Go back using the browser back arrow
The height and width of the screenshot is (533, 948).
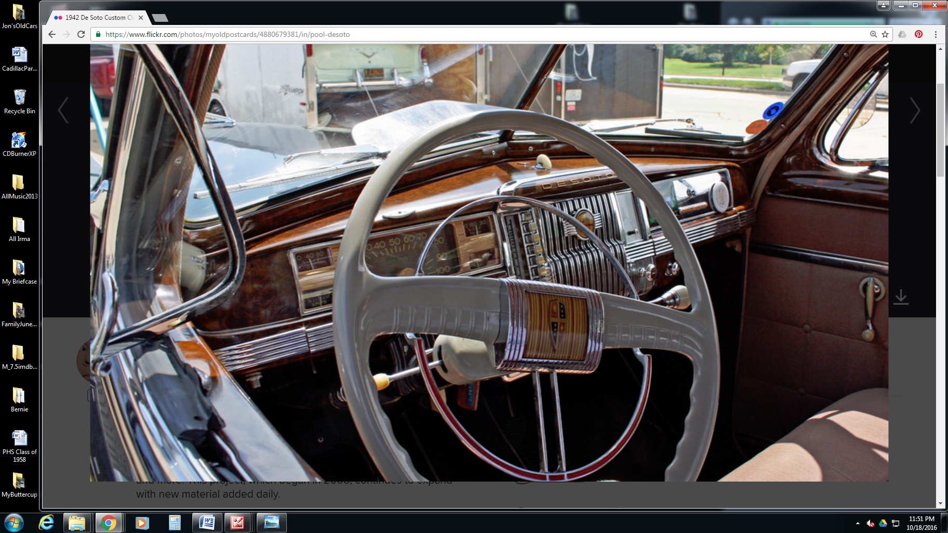pos(51,34)
